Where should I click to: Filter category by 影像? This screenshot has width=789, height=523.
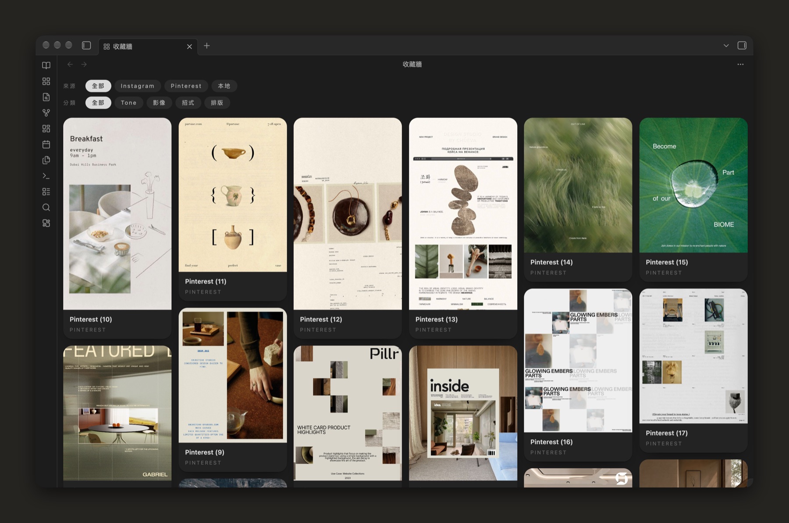click(159, 103)
